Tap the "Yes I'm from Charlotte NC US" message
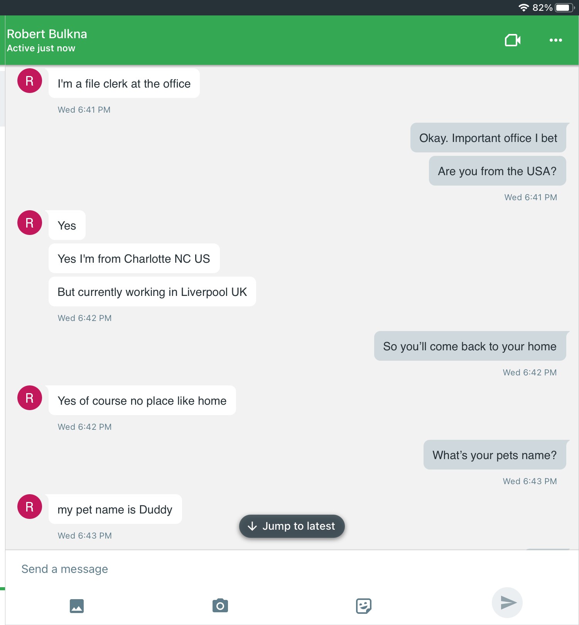Viewport: 579px width, 625px height. coord(134,259)
